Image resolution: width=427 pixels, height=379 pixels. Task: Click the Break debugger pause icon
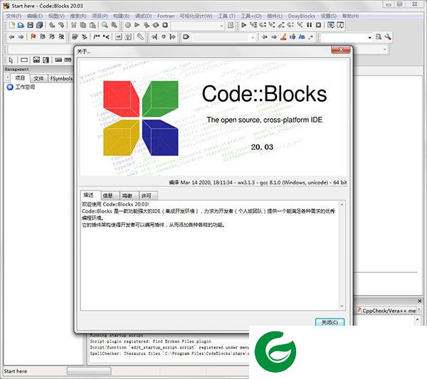309,26
